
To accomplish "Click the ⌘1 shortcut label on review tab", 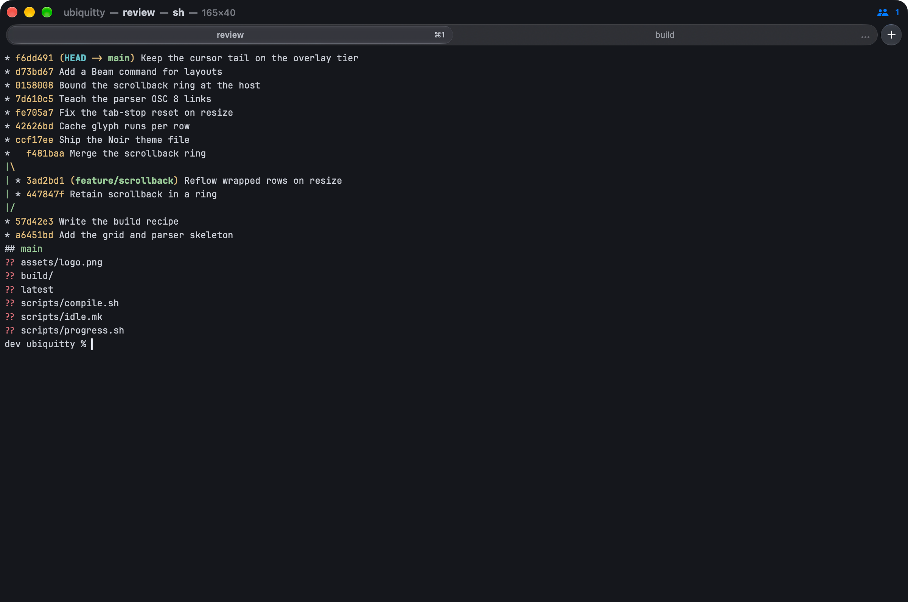I will 439,35.
